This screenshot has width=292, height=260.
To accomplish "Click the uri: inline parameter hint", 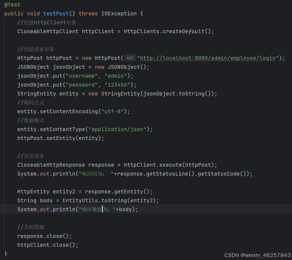I will [130, 58].
